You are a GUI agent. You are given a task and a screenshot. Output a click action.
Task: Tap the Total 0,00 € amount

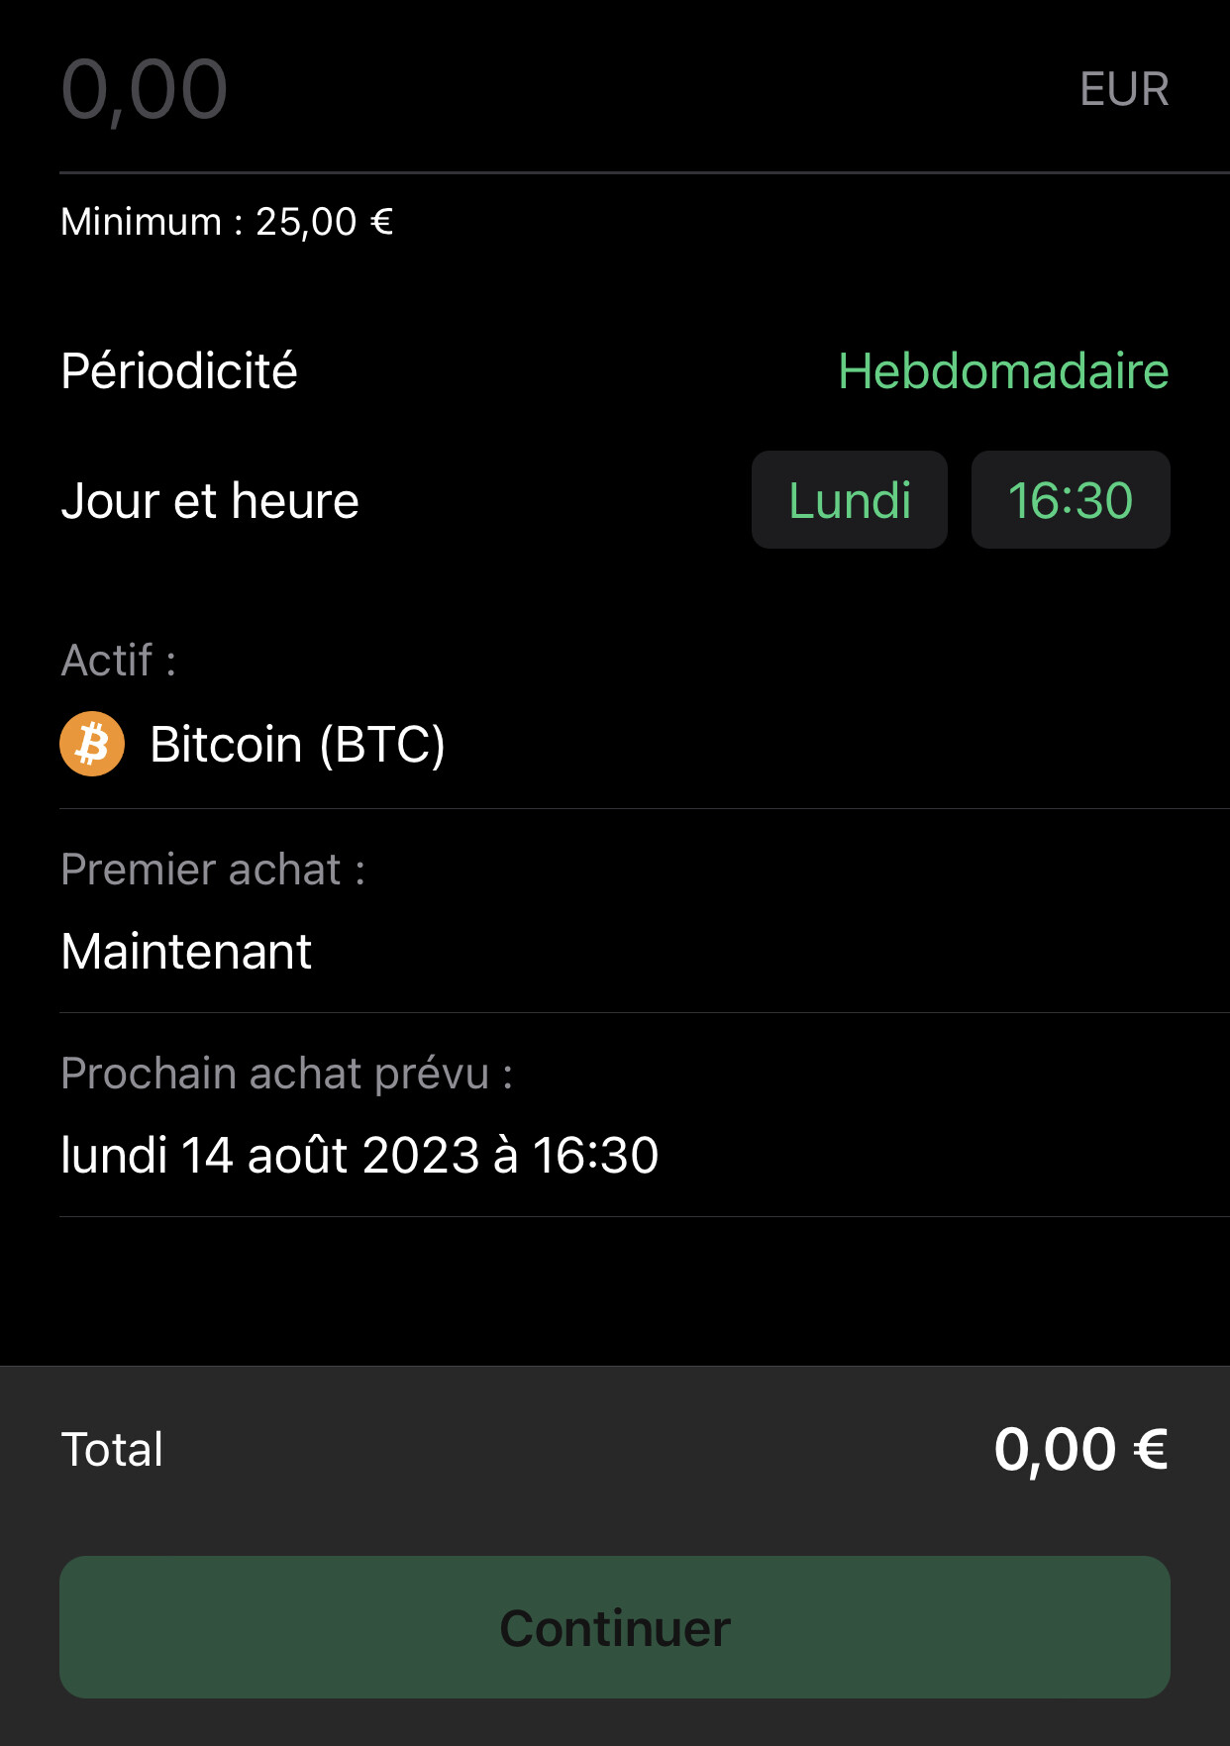(1081, 1449)
